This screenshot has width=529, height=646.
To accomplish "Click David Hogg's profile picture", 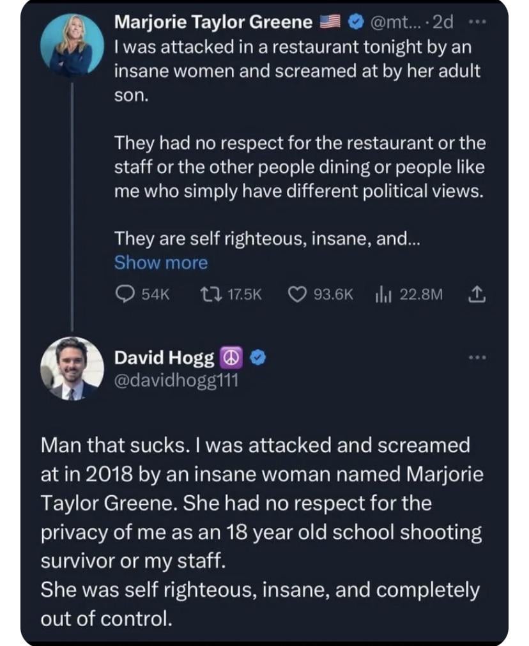I will point(72,368).
